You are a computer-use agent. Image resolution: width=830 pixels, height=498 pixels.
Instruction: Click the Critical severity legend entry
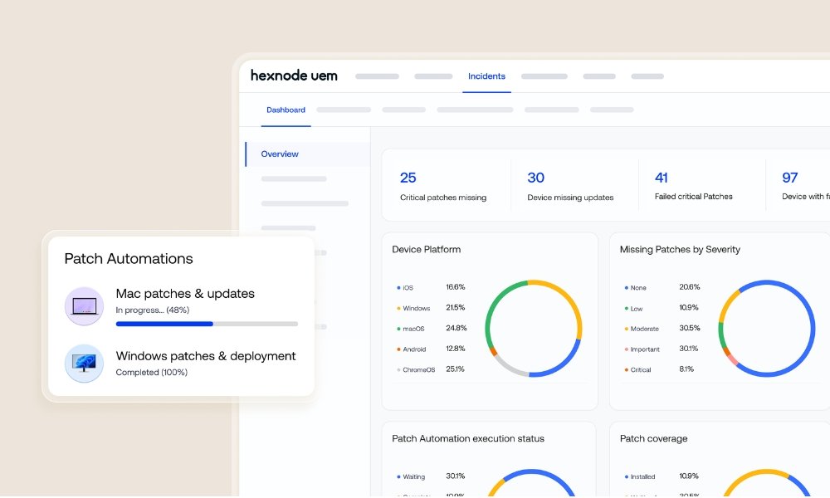point(637,370)
